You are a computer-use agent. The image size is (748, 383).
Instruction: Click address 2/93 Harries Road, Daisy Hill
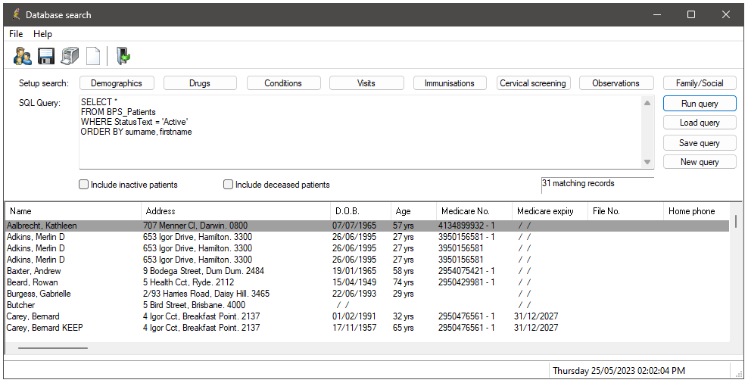[x=206, y=294]
